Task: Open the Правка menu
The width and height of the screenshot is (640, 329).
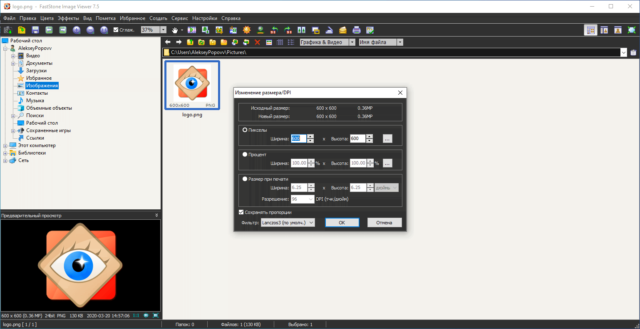Action: (28, 18)
